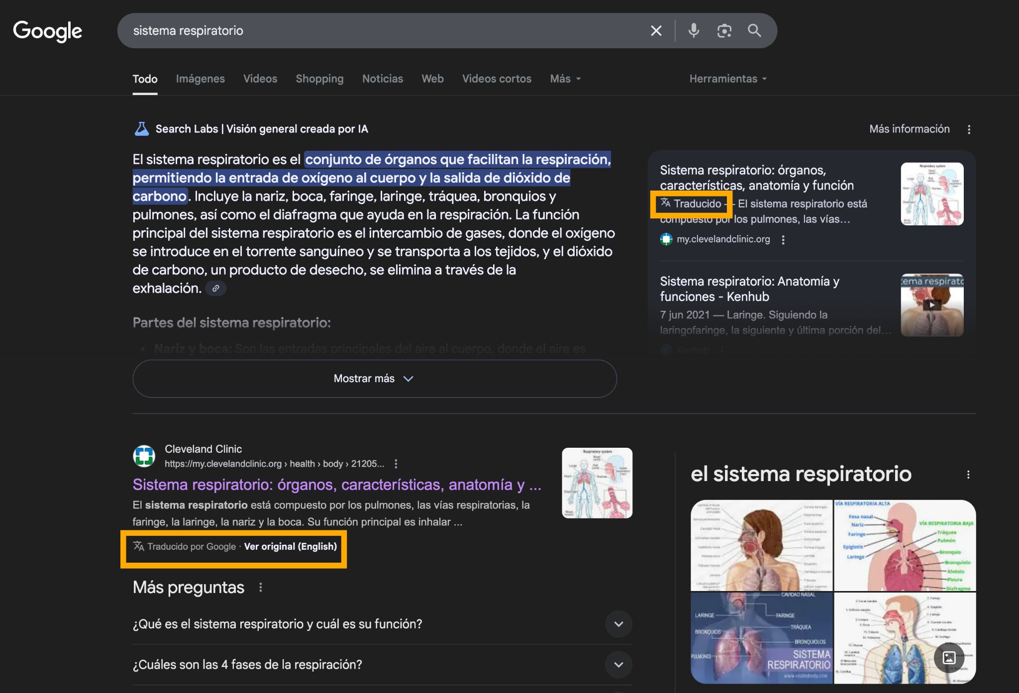The image size is (1019, 693).
Task: Open Cleveland Clinic Sistema respiratorio result title
Action: [336, 485]
